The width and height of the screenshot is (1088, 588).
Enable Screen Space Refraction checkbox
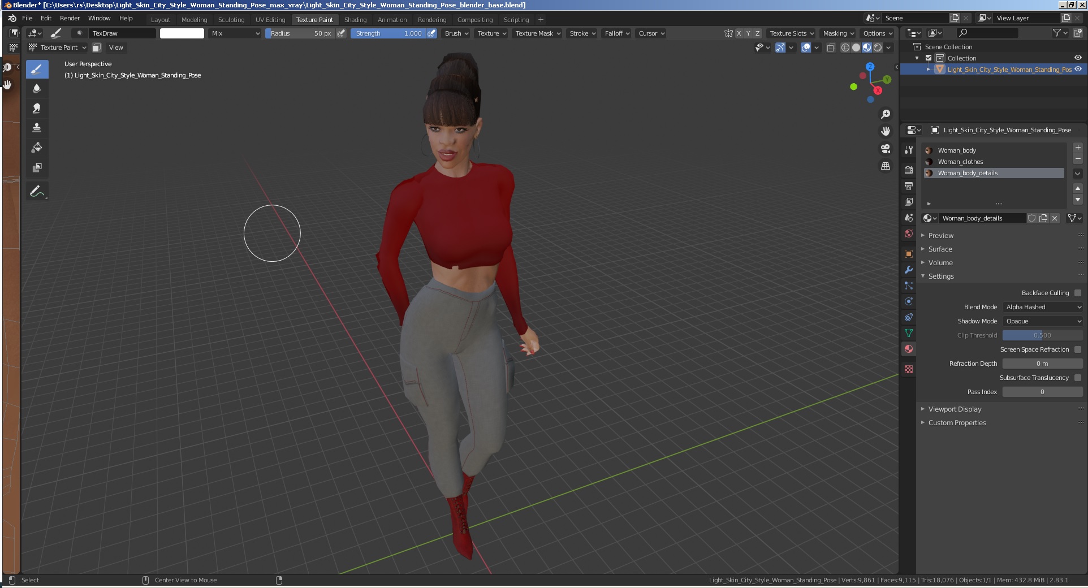tap(1078, 349)
